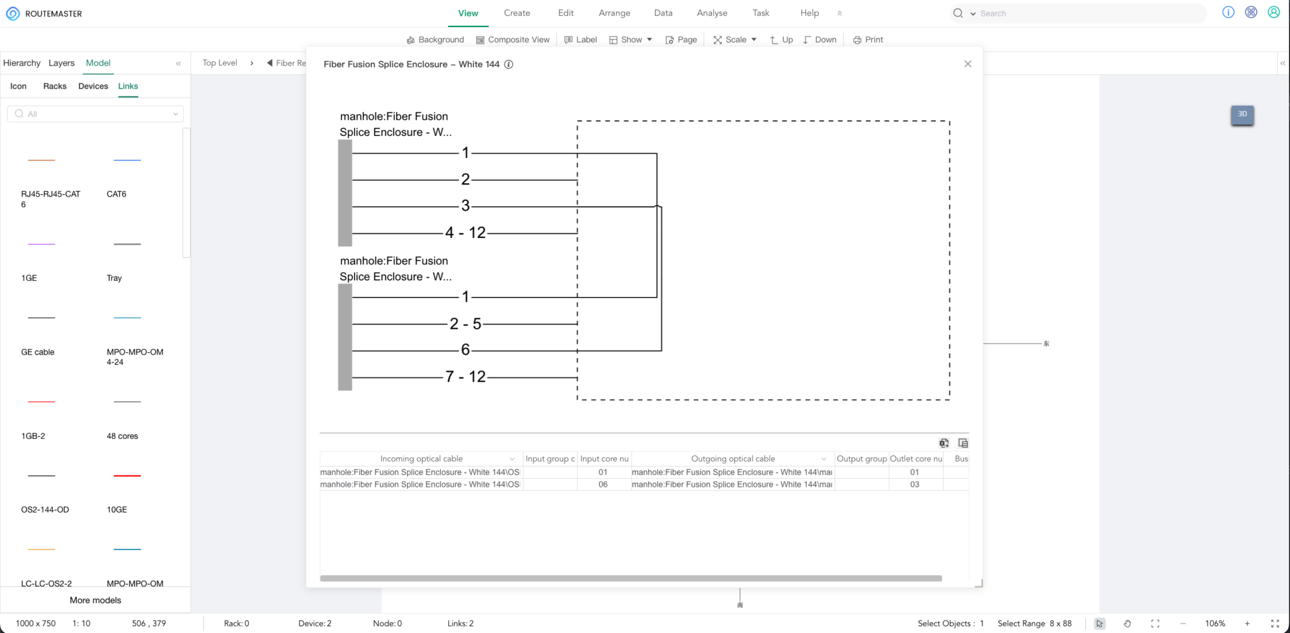Toggle Composite View in the toolbar
The image size is (1290, 633).
point(512,39)
